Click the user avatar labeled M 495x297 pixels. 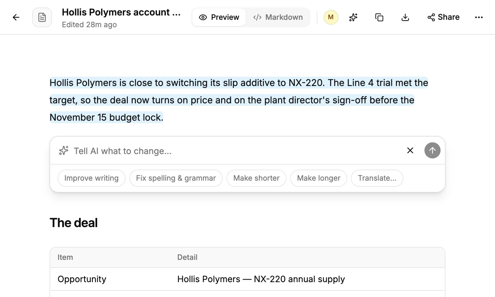(x=331, y=17)
